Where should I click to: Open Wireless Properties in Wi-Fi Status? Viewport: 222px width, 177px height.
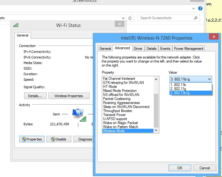69,96
